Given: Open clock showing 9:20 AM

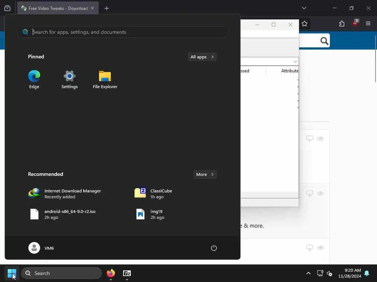Looking at the screenshot, I should [350, 273].
